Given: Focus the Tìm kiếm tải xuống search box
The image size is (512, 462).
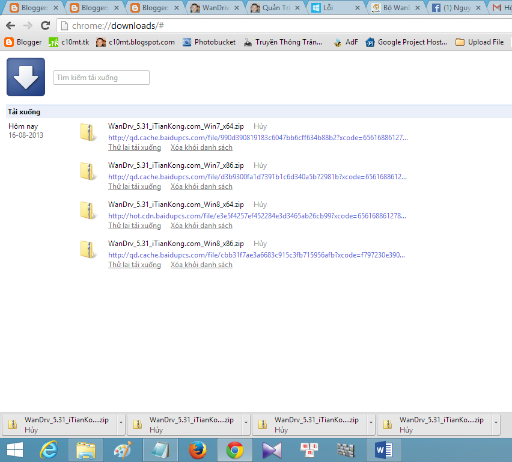Looking at the screenshot, I should pyautogui.click(x=102, y=78).
